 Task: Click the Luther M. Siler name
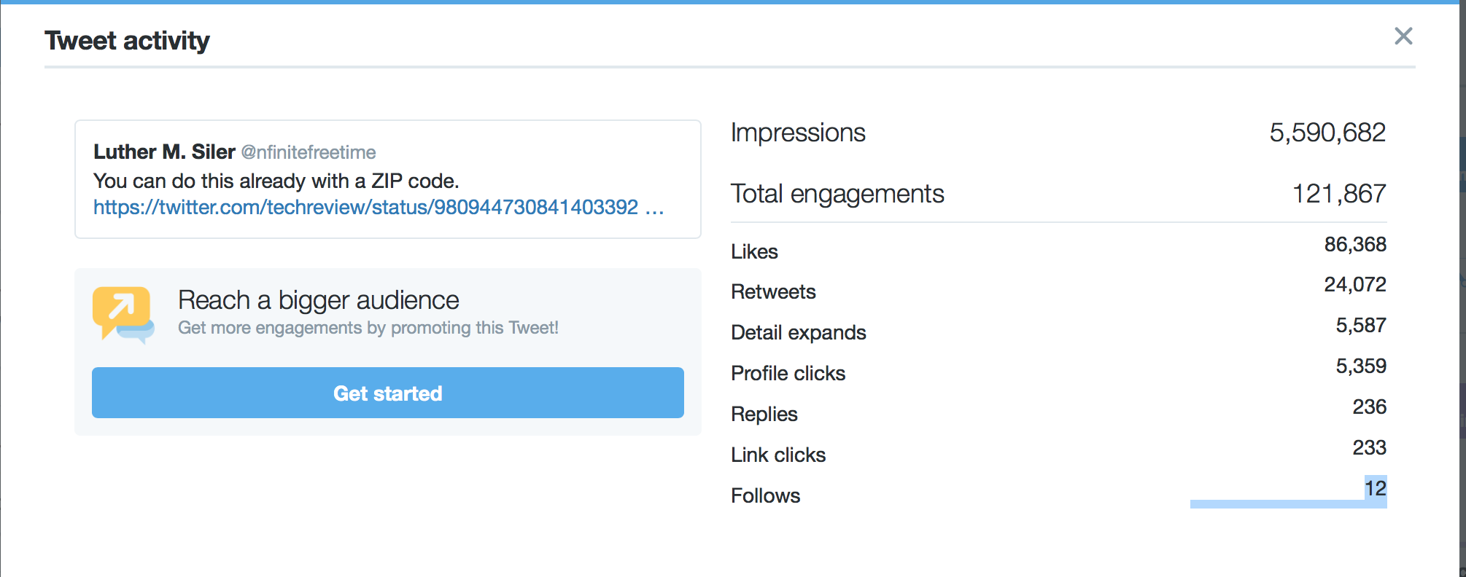pos(164,152)
